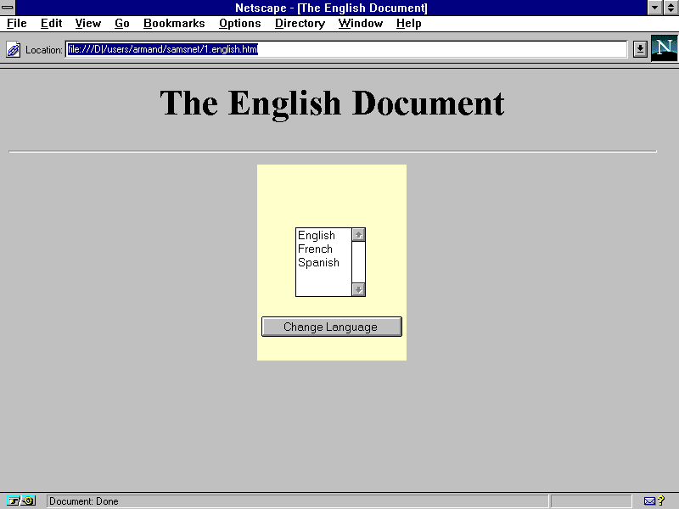Image resolution: width=679 pixels, height=509 pixels.
Task: Open the File menu
Action: pos(17,24)
